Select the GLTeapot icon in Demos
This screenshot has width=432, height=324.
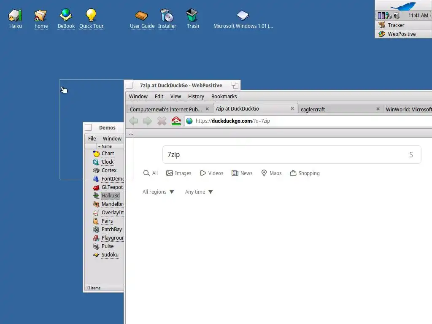point(96,187)
